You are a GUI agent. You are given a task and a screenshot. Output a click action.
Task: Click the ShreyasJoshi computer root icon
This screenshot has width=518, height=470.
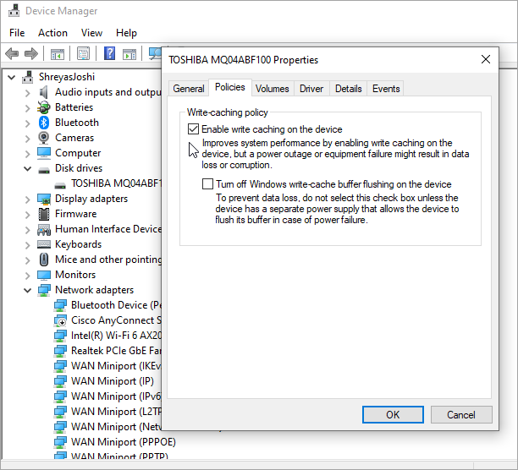point(27,77)
